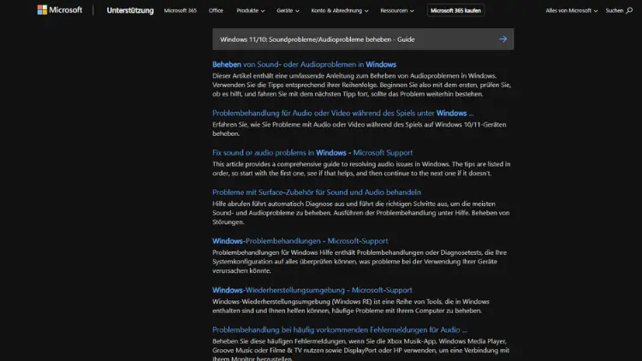Expand the Ressourcen dropdown menu

pos(397,10)
